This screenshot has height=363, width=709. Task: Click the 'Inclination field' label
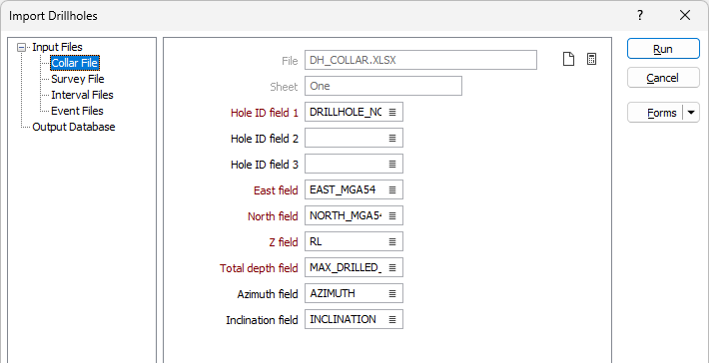pyautogui.click(x=263, y=320)
